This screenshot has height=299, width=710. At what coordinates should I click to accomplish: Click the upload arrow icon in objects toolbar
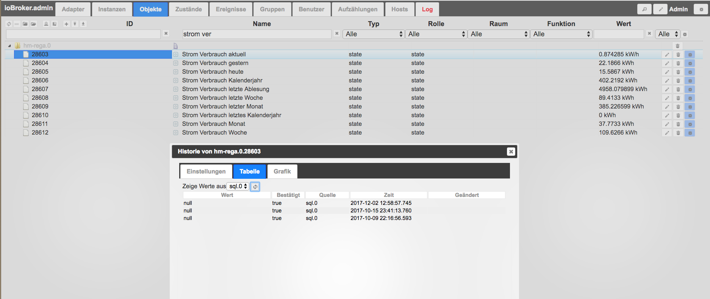pos(75,24)
